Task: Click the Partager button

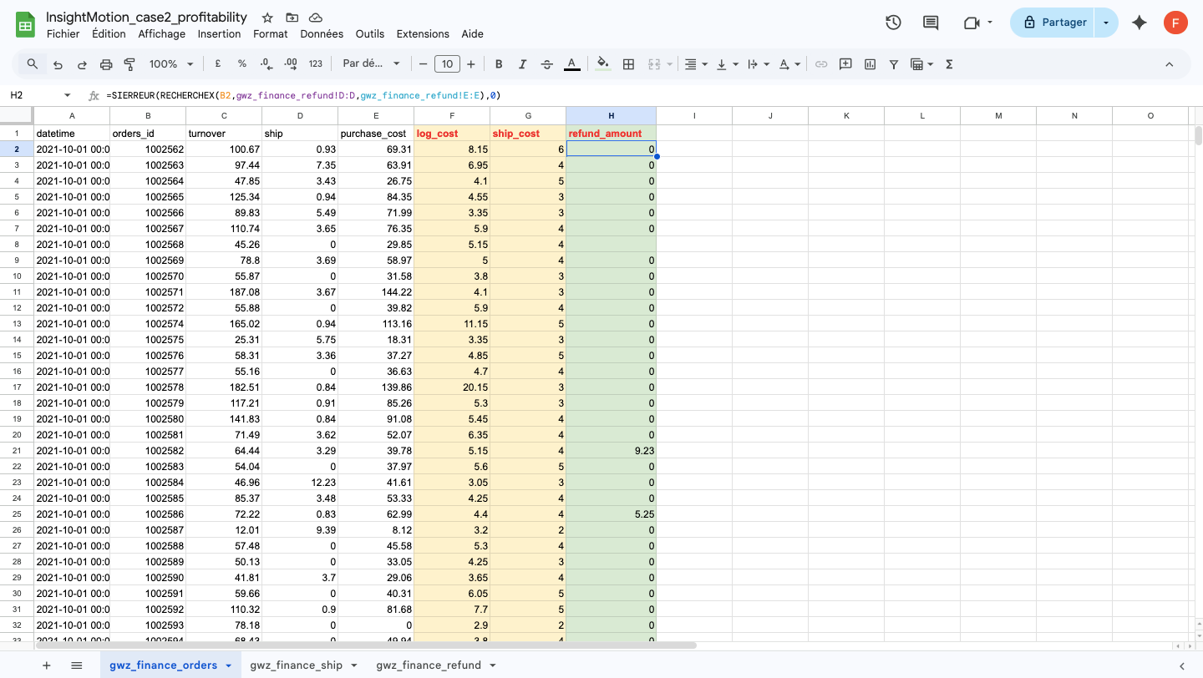Action: (1055, 23)
